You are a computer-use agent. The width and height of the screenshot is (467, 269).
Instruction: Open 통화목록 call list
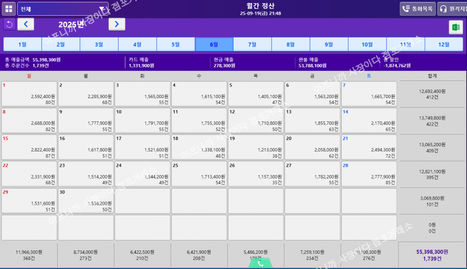(x=417, y=9)
